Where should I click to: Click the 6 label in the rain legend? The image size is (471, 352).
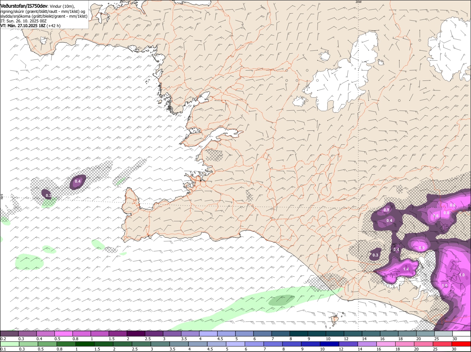[246, 349]
